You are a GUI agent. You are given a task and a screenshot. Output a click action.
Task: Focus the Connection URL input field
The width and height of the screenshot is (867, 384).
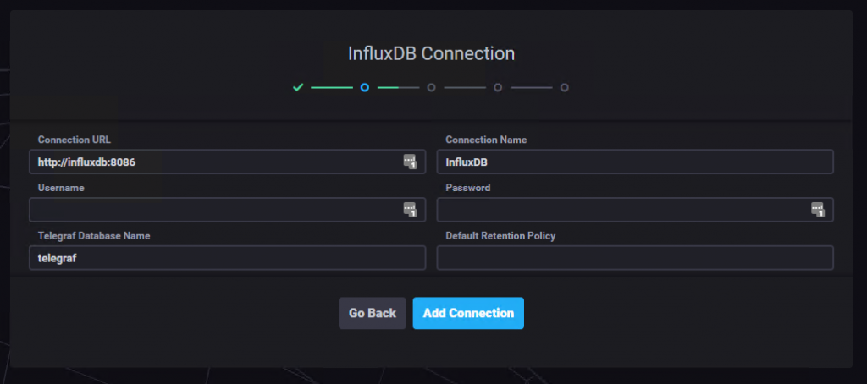(212, 162)
